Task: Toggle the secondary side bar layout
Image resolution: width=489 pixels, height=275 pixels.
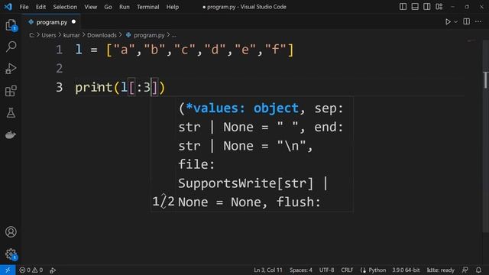Action: pos(426,7)
